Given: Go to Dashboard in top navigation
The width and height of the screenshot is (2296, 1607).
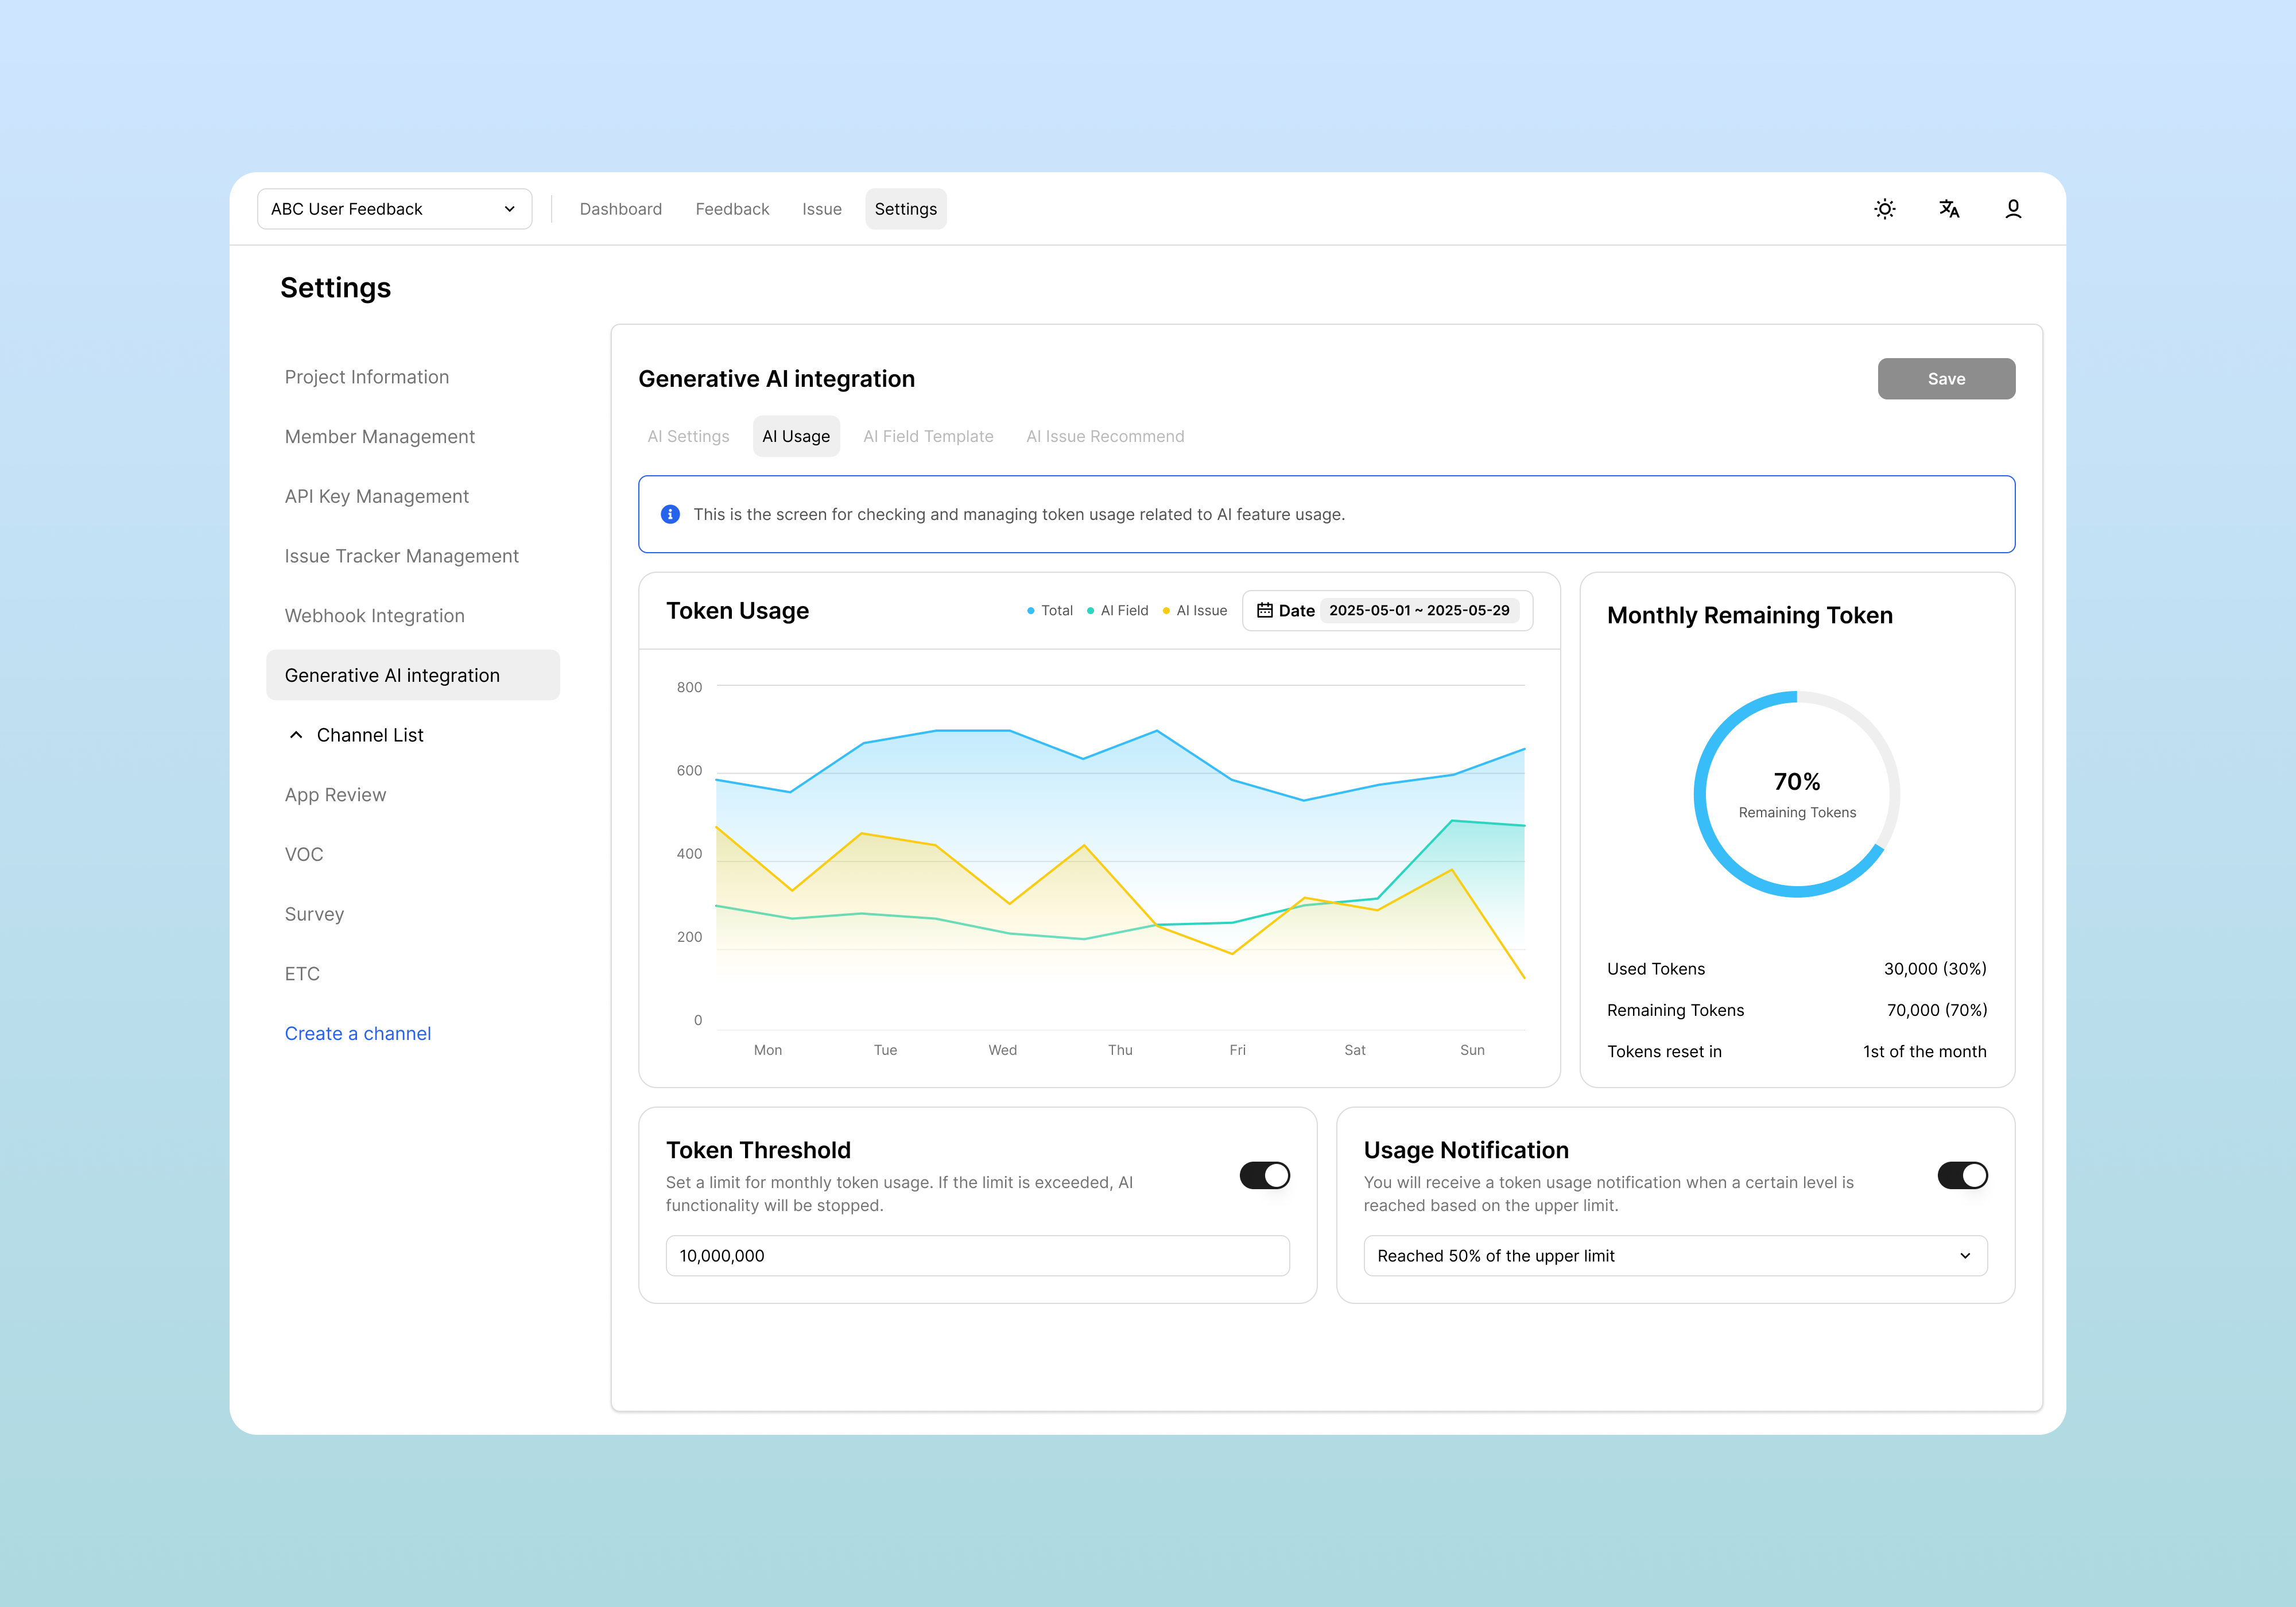Looking at the screenshot, I should (x=620, y=209).
